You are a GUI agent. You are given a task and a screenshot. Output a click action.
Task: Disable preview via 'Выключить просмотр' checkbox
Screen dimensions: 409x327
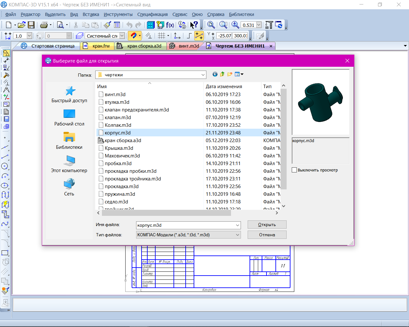[294, 170]
